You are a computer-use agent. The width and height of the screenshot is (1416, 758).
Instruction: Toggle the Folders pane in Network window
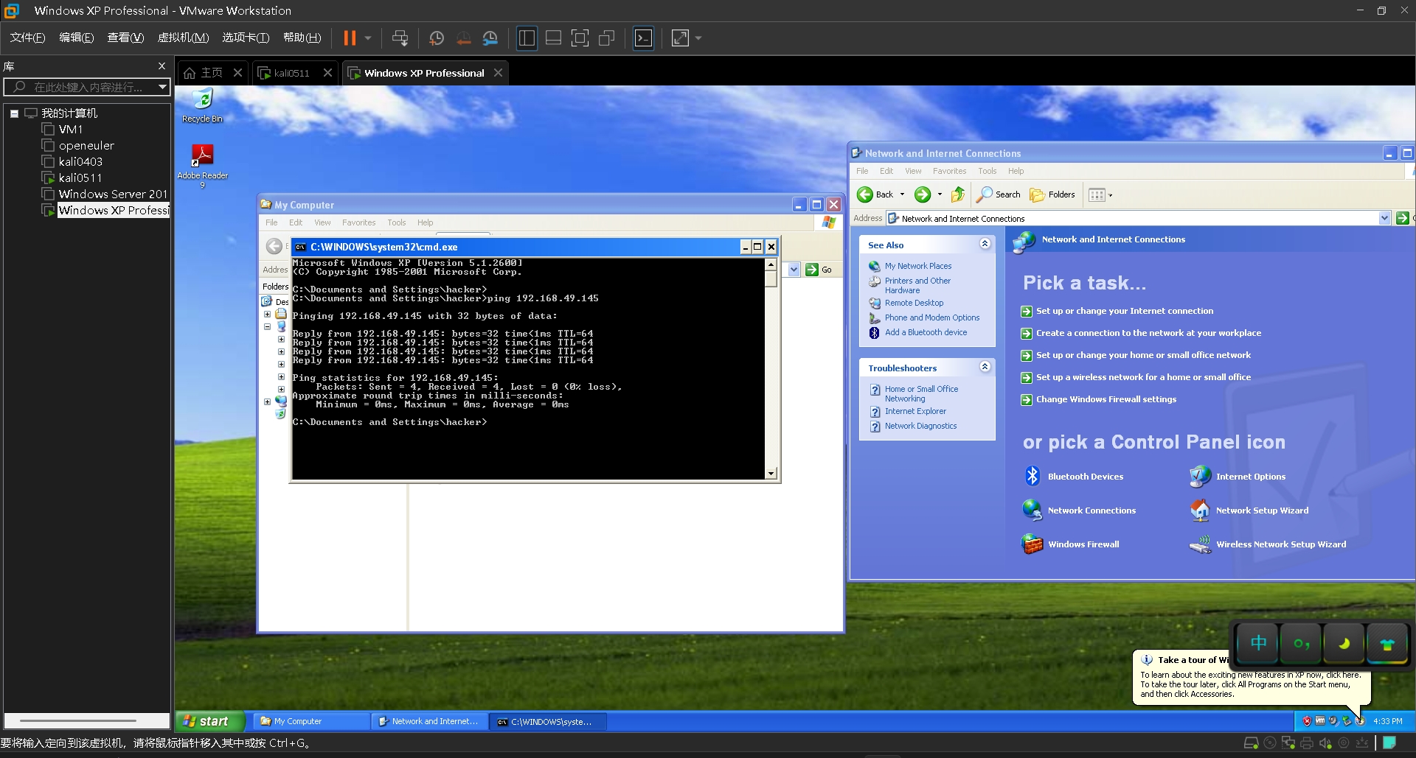tap(1052, 194)
